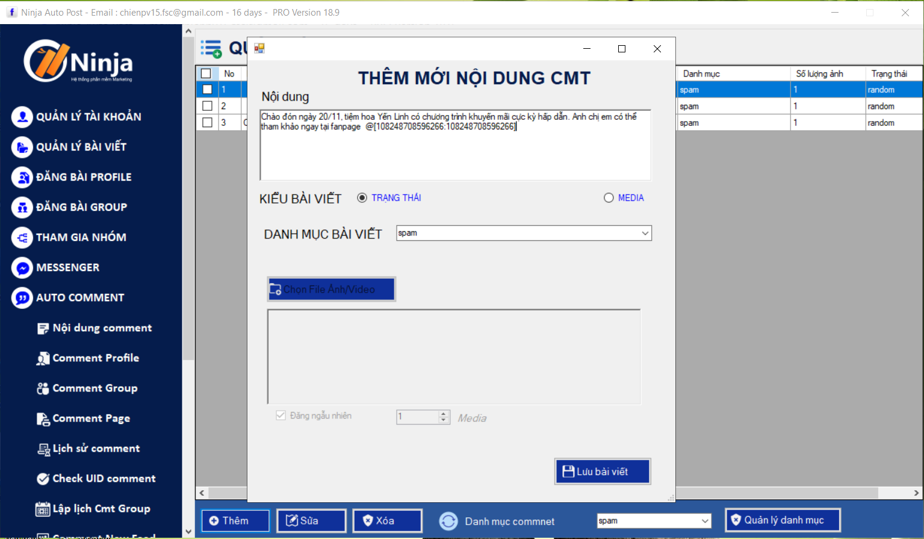Click the sidebar vertical scrollbar down arrow

pyautogui.click(x=188, y=532)
